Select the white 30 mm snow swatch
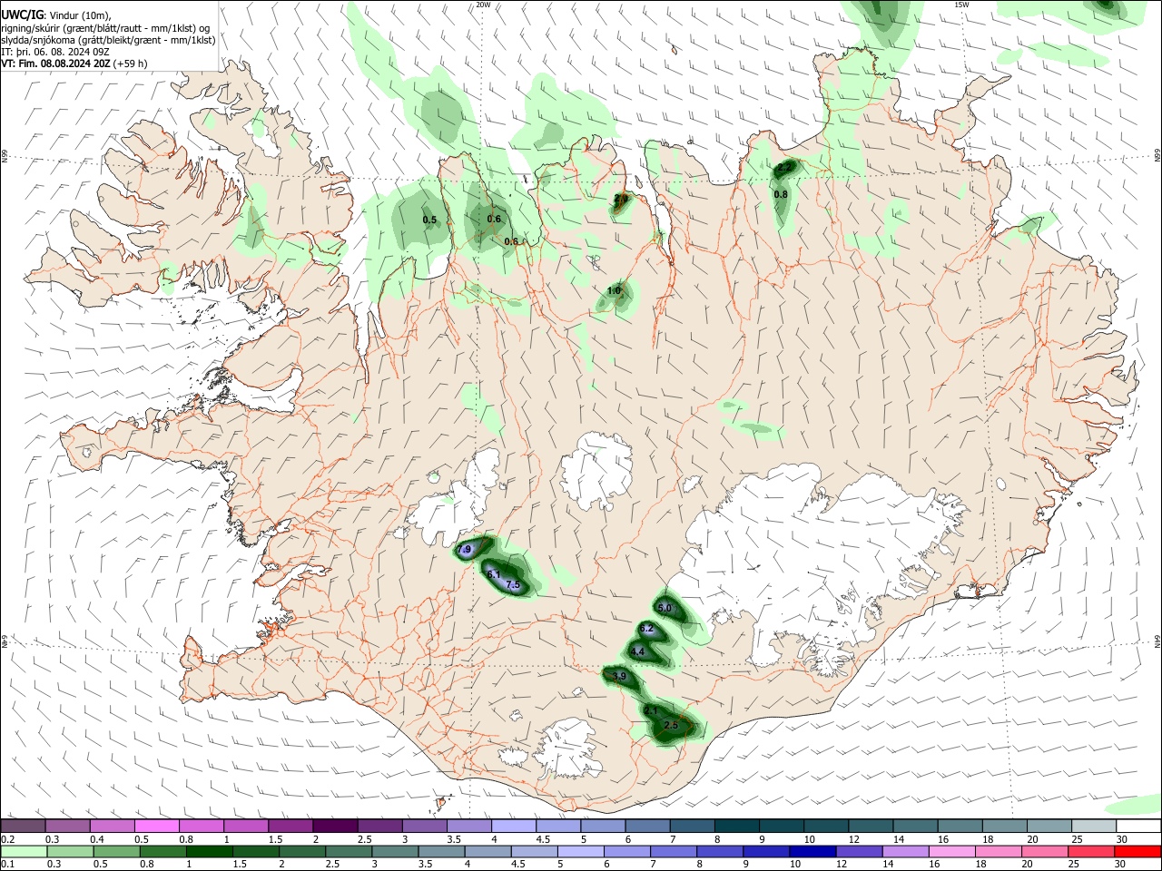Screen dimensions: 1162x871 1138,826
